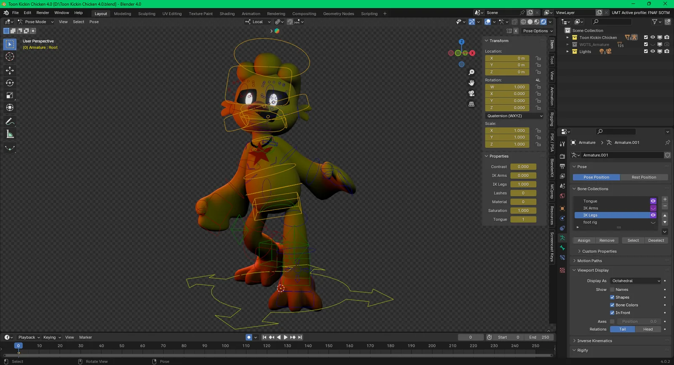Open Quaternion (WXYZ) rotation mode dropdown
Viewport: 674px width, 365px height.
(x=514, y=116)
